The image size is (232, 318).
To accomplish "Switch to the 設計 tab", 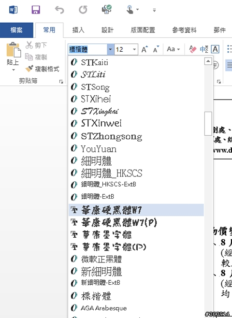I will [107, 30].
